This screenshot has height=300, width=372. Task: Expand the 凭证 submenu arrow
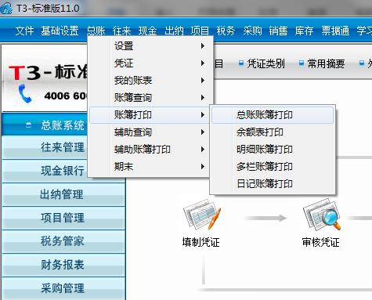coord(203,63)
